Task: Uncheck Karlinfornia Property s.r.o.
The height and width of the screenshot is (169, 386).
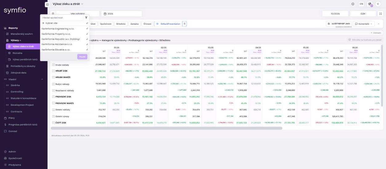Action: [x=87, y=34]
